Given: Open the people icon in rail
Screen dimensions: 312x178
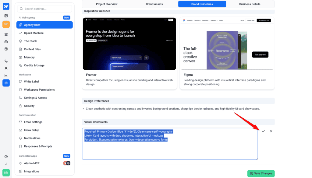Looking at the screenshot, I should click(6, 68).
